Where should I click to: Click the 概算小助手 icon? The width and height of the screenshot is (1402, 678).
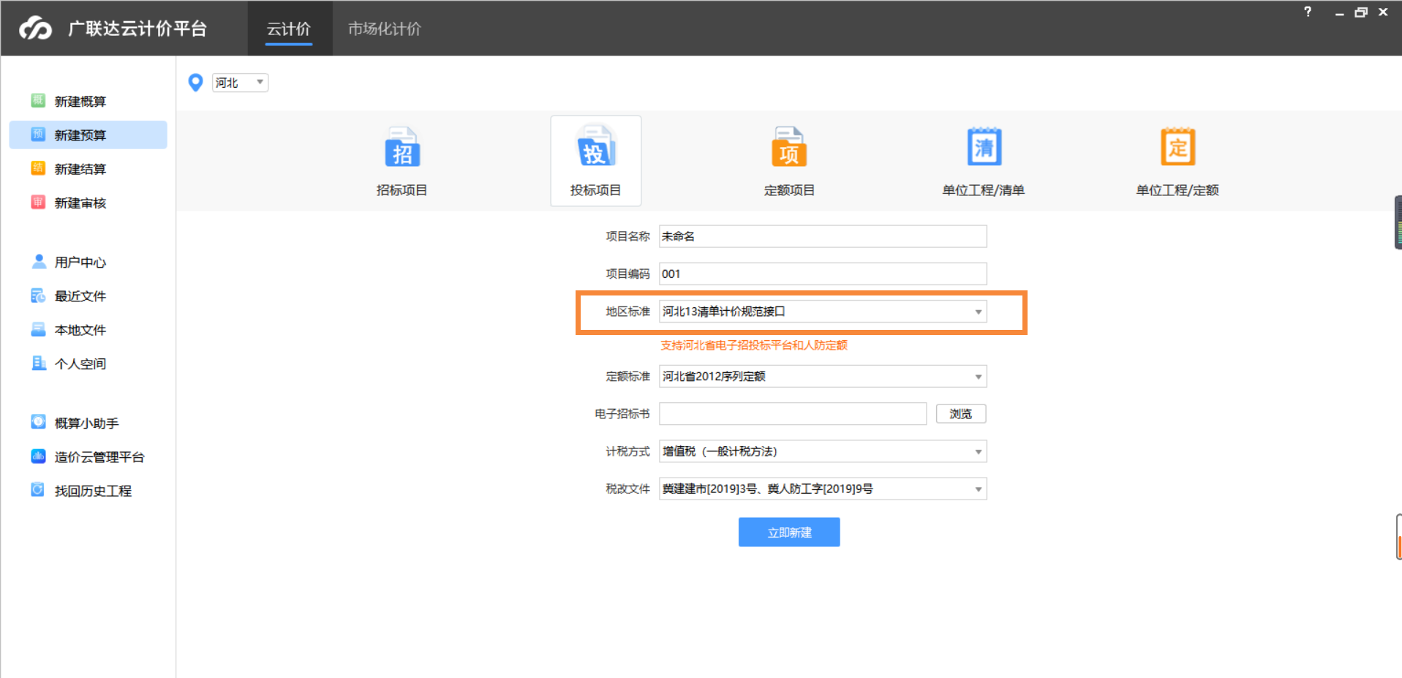pos(38,422)
